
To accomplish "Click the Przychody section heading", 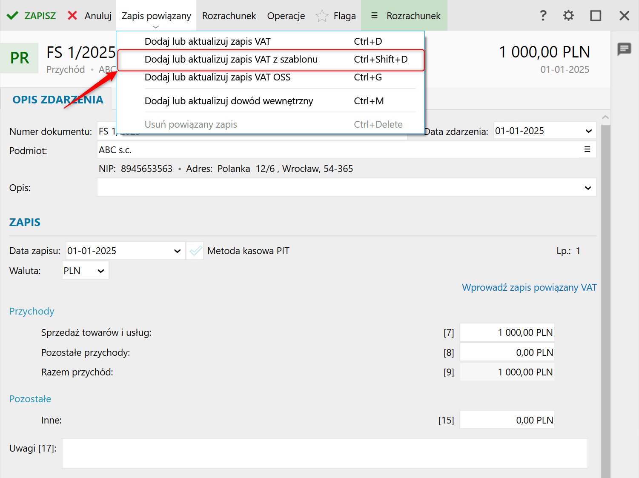I will click(x=32, y=311).
